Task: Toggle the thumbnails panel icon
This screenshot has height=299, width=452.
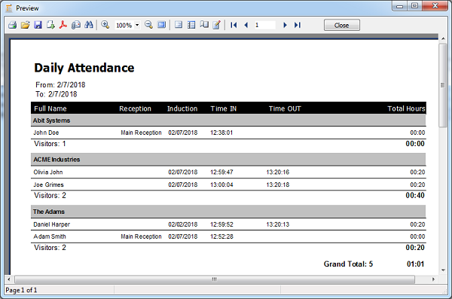Action: [191, 25]
